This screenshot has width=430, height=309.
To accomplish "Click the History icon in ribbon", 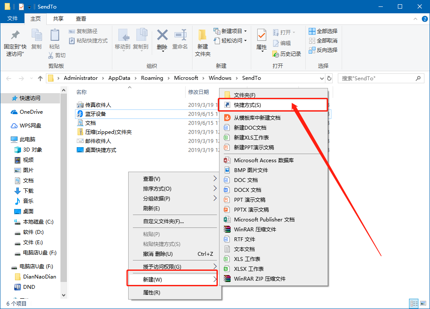I will (287, 54).
